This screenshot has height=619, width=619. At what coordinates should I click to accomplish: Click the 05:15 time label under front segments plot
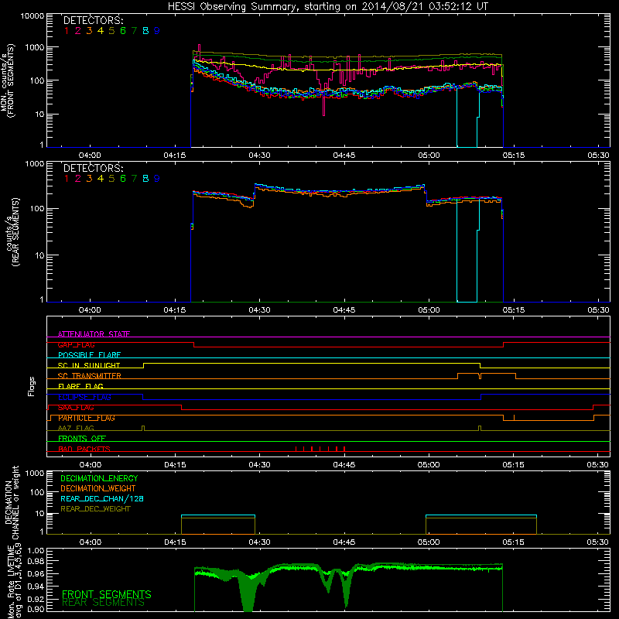tap(514, 156)
